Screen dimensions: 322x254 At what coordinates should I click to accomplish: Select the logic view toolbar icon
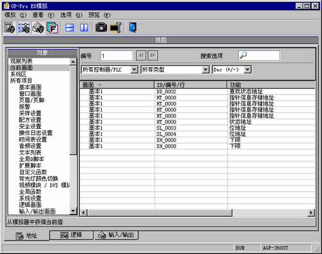24,28
